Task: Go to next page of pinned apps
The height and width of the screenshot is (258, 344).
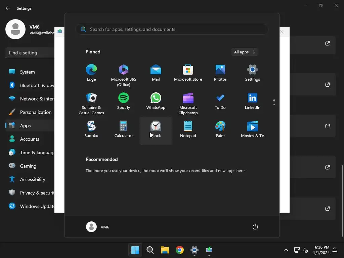Action: tap(274, 104)
